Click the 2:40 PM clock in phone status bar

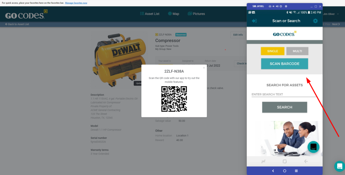pyautogui.click(x=316, y=13)
